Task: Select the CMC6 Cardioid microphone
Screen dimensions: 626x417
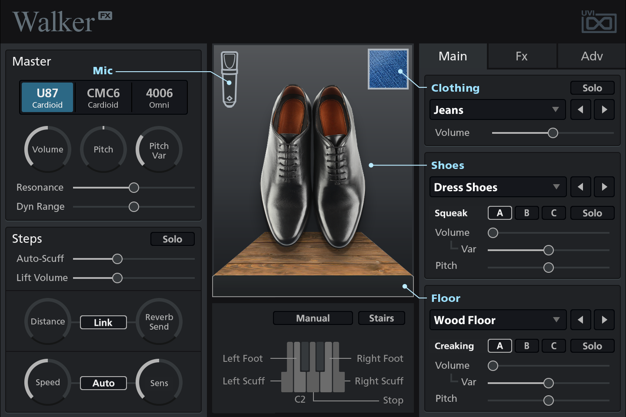Action: point(103,98)
